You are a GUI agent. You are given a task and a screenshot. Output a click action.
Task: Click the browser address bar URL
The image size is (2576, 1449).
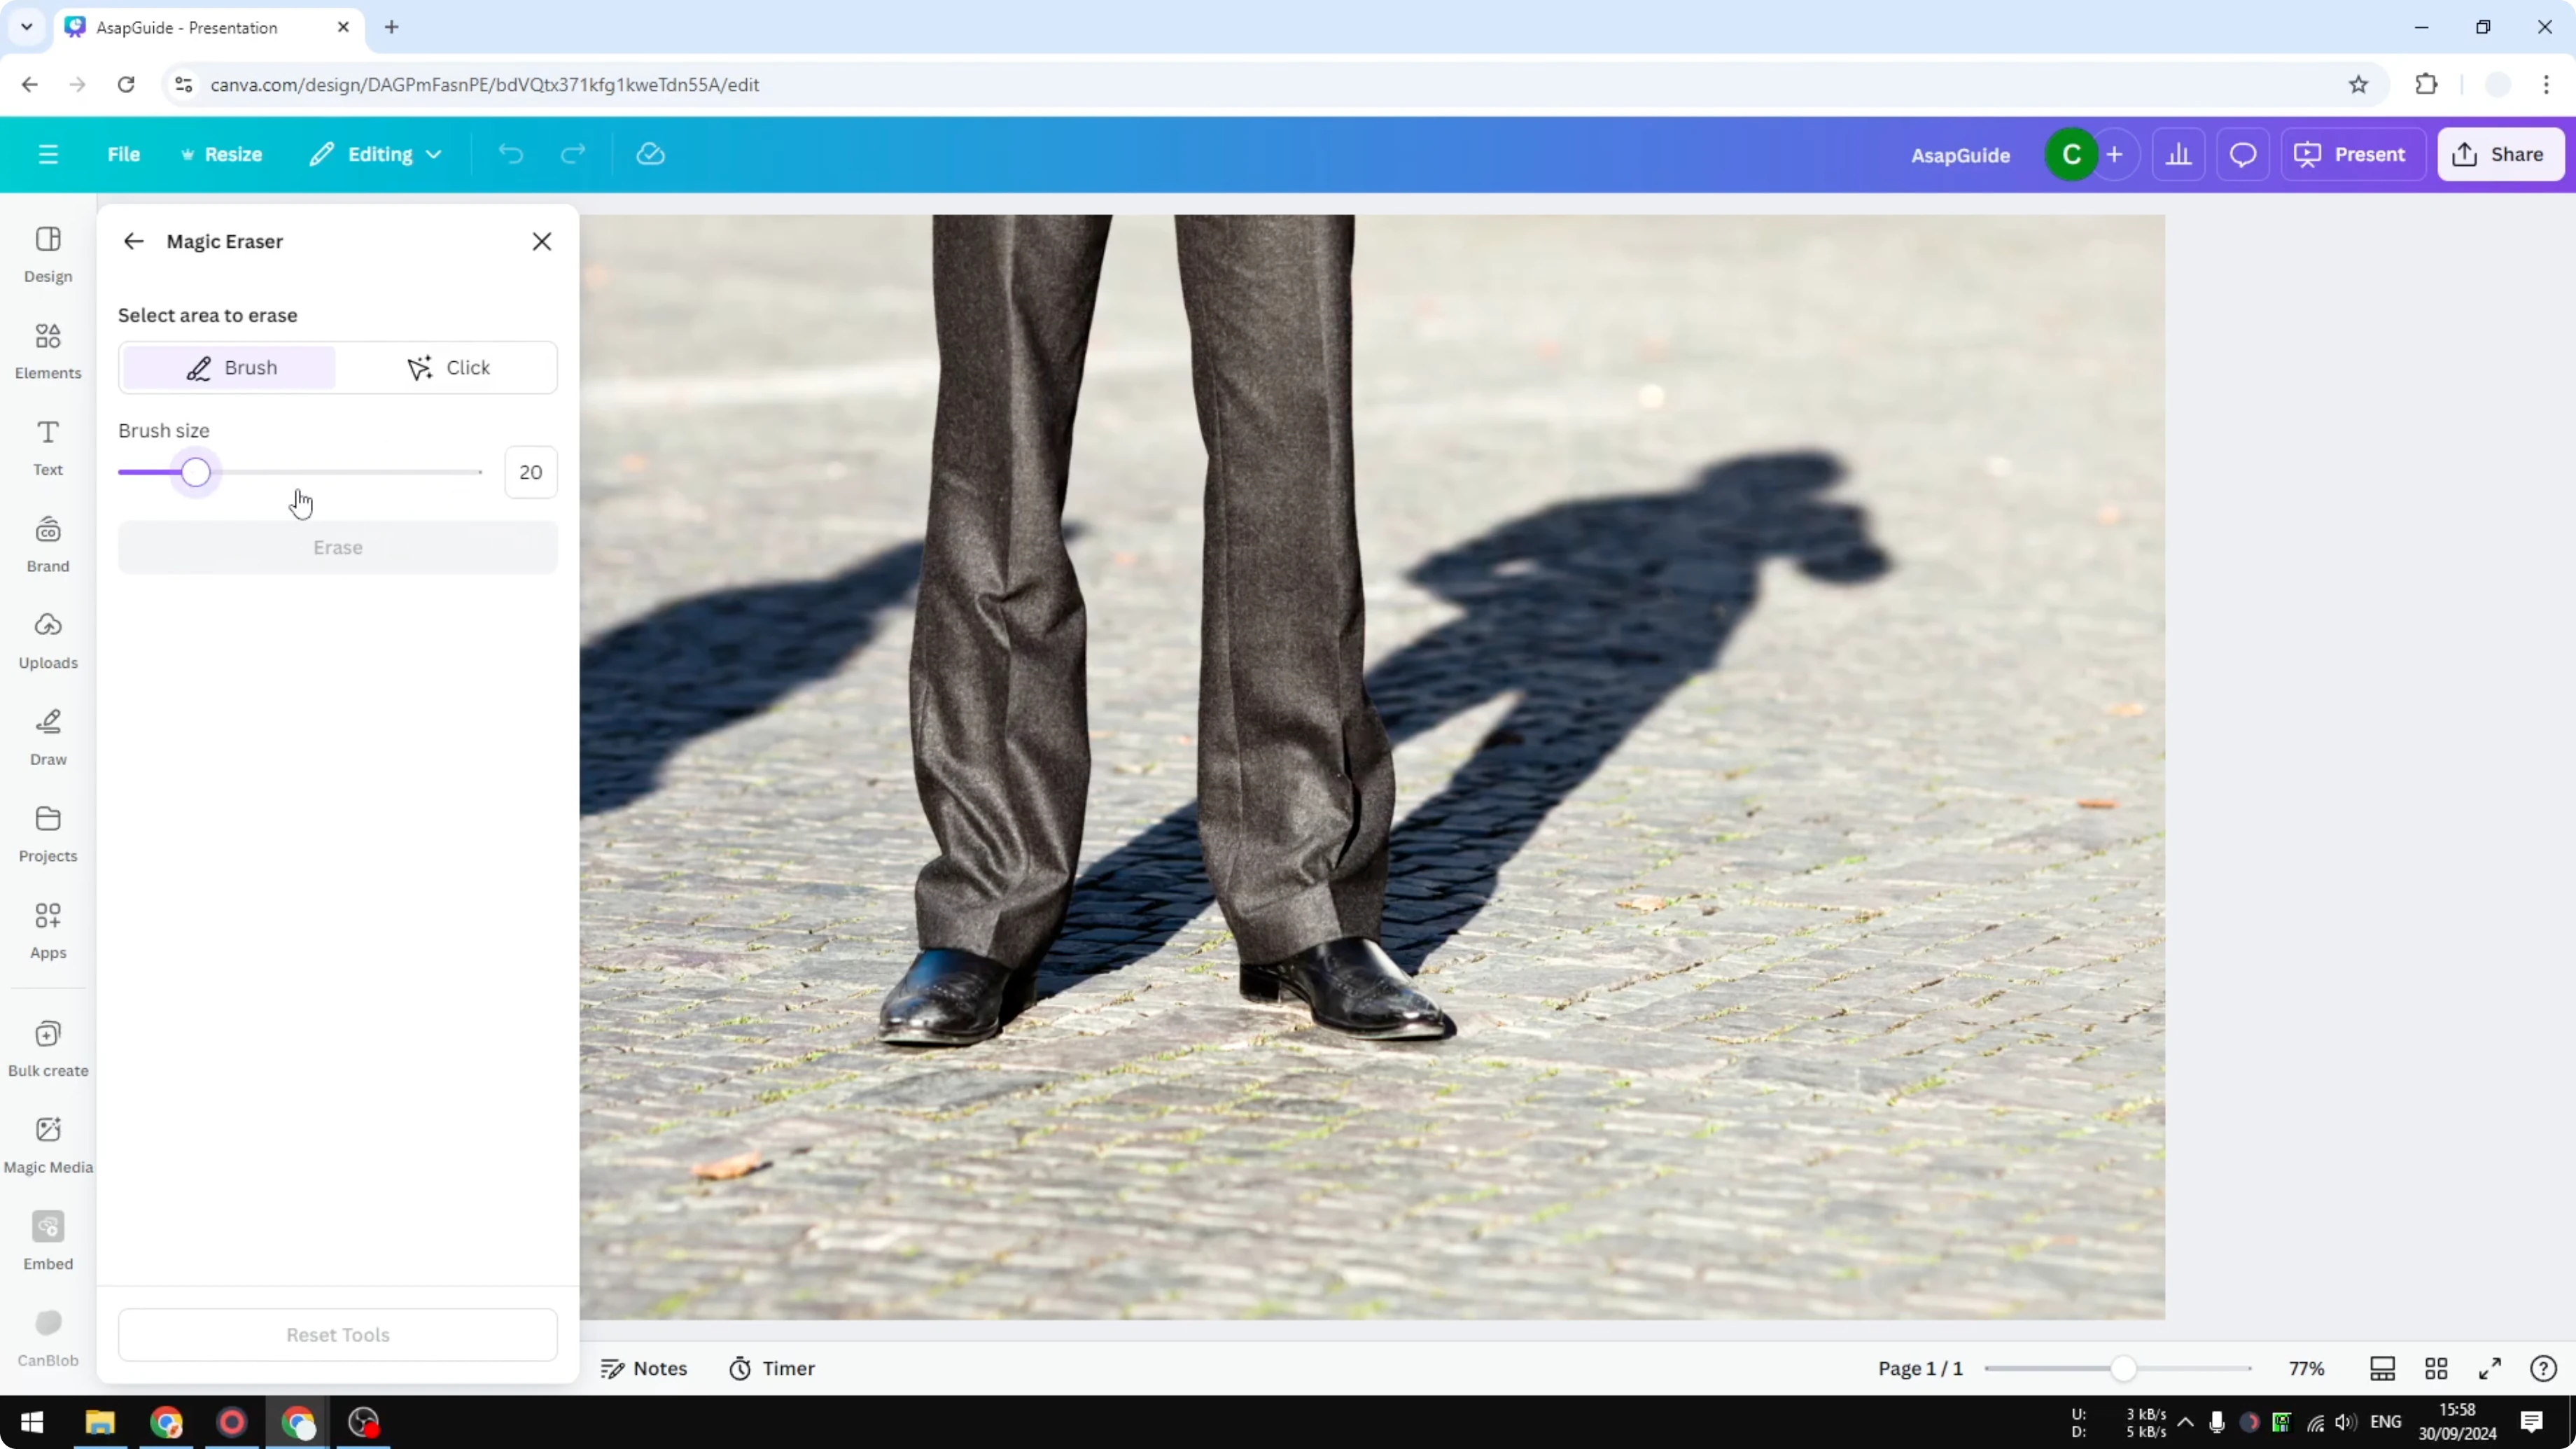point(485,85)
